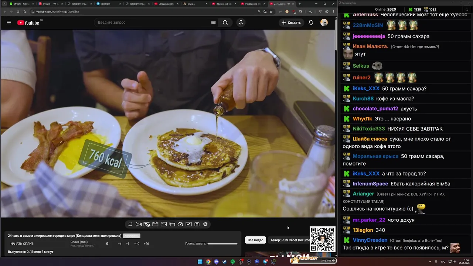Image resolution: width=473 pixels, height=266 pixels.
Task: Click the clapperboard icon in the player toolbar
Action: [x=155, y=224]
